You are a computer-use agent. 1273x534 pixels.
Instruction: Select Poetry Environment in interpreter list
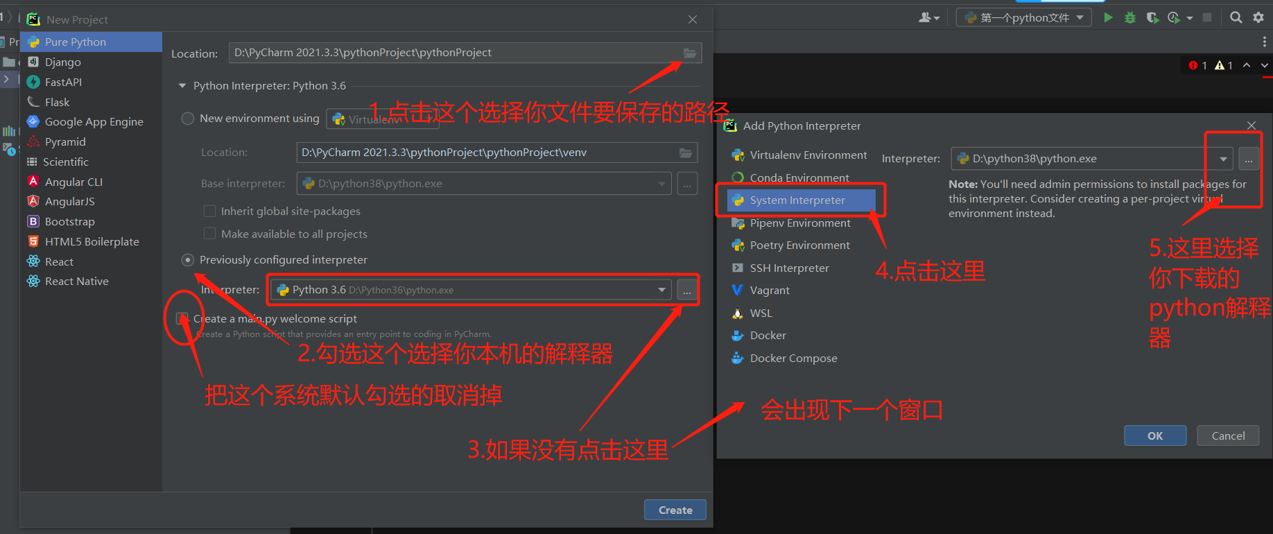point(799,246)
